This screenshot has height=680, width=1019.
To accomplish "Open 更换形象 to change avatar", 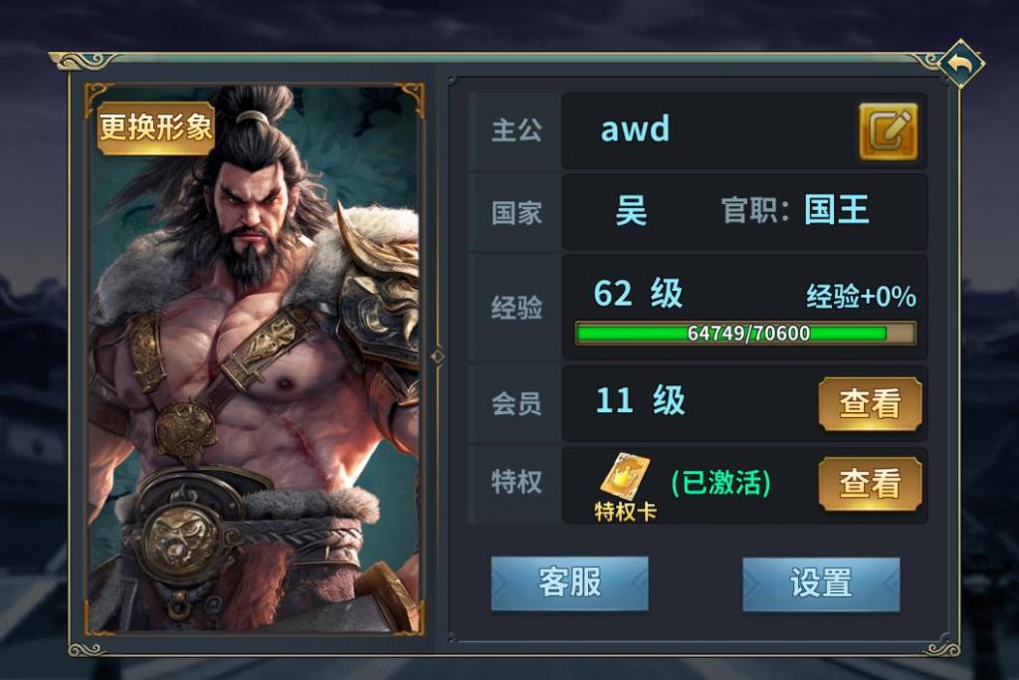I will (x=156, y=128).
